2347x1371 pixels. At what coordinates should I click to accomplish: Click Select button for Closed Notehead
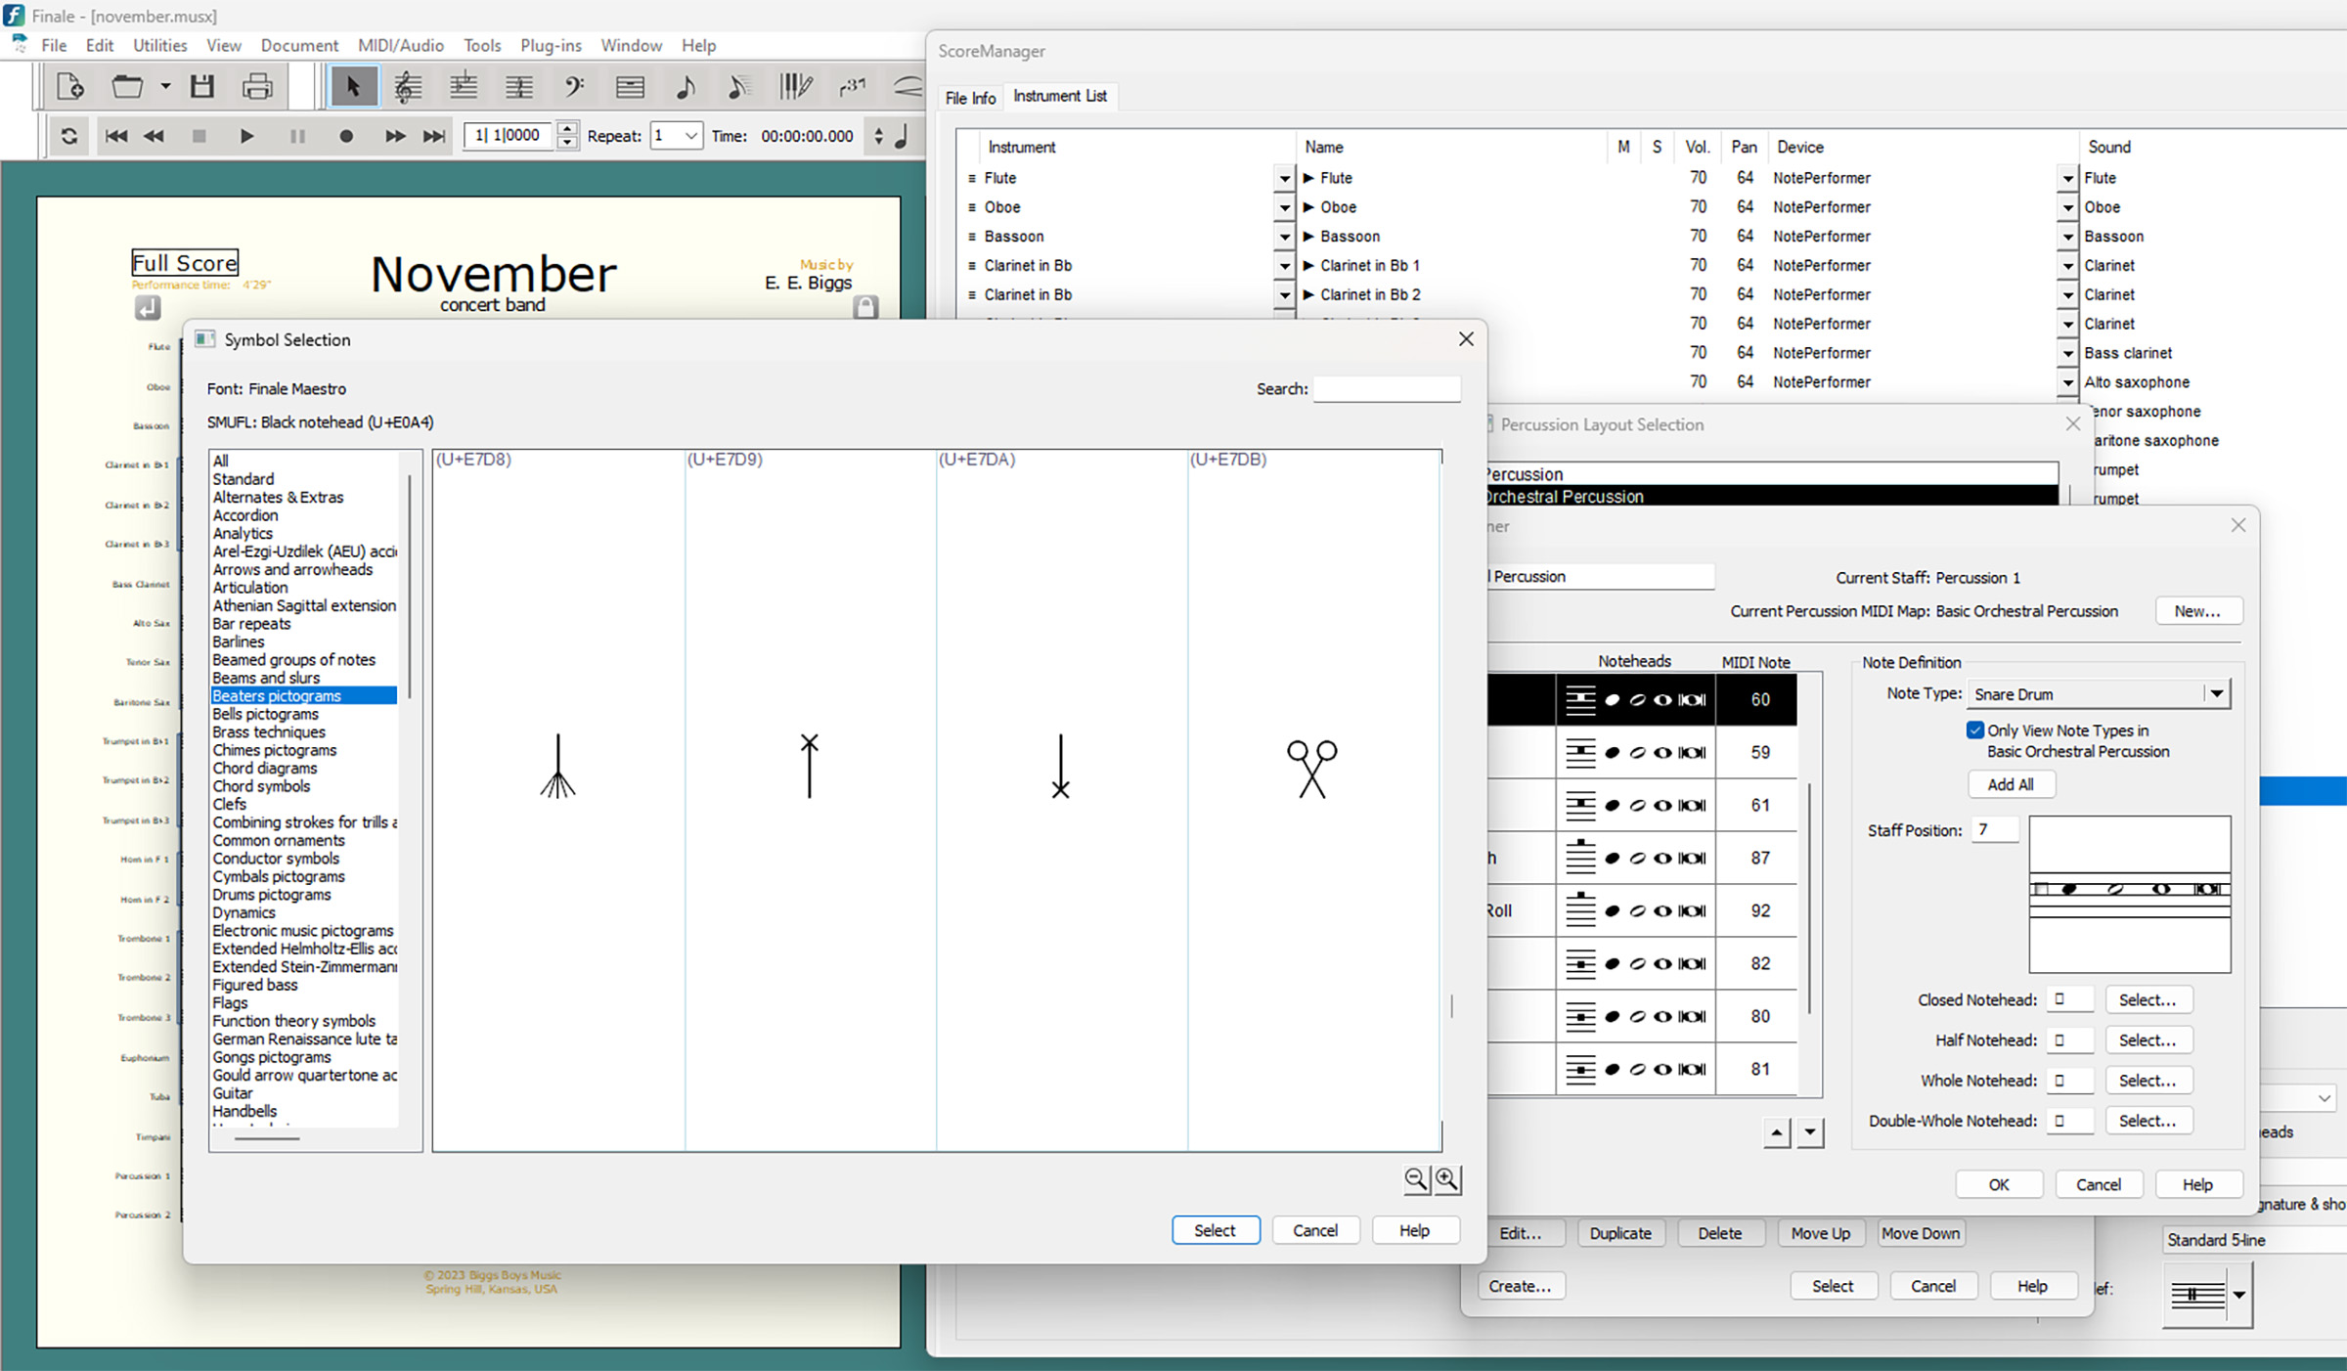(2148, 999)
